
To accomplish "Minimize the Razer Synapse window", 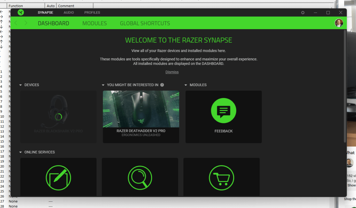I will [315, 13].
